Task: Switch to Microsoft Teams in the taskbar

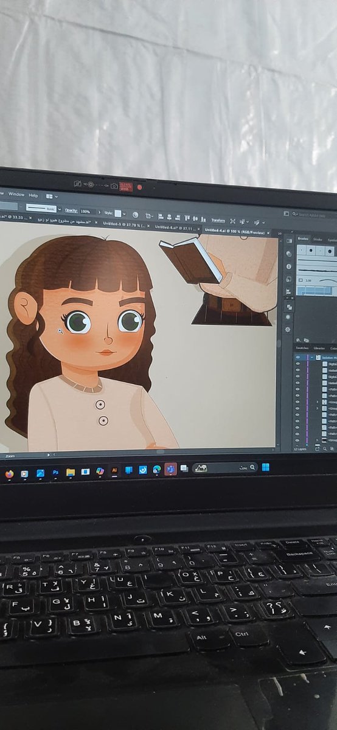Action: [x=170, y=470]
